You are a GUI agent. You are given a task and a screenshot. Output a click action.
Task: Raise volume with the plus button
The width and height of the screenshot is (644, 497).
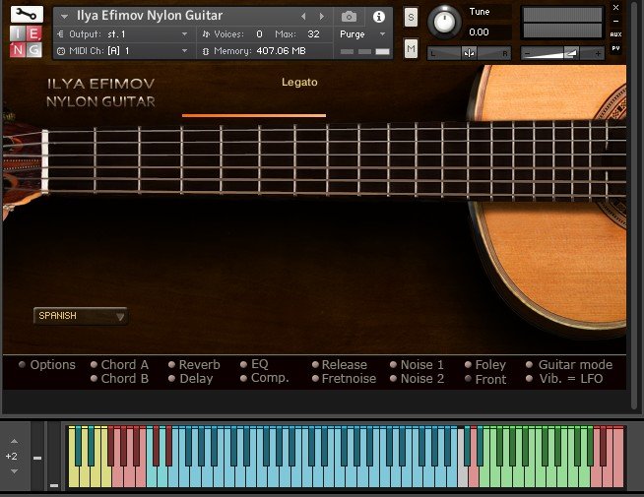[598, 53]
